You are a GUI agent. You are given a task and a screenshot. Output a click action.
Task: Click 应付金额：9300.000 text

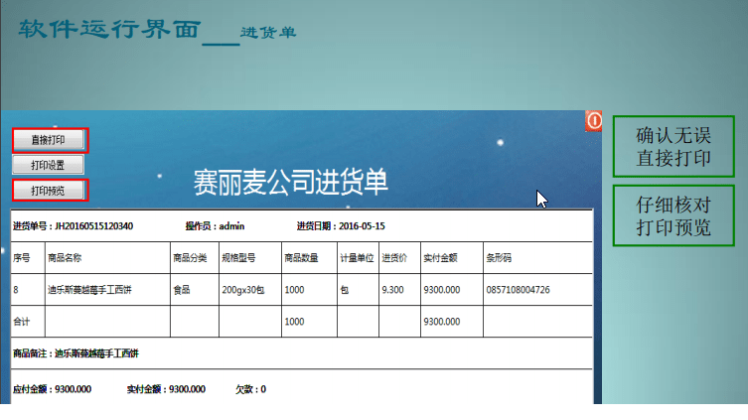52,389
